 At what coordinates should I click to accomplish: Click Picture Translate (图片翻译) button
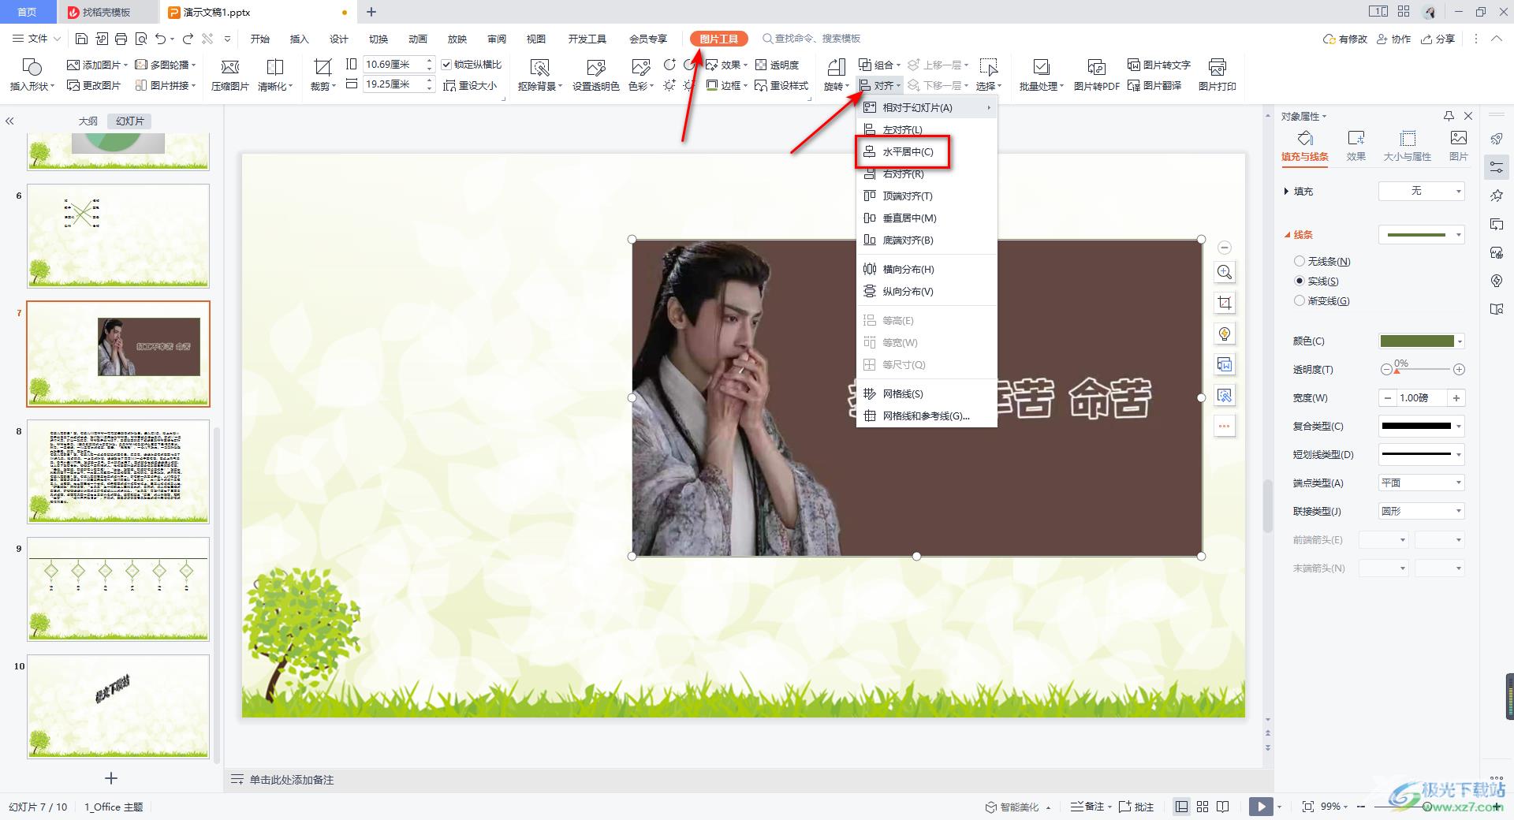pyautogui.click(x=1154, y=85)
